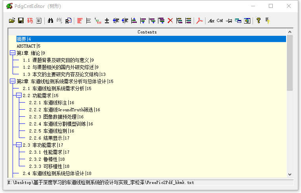Indent with the right blue arrow icon
The height and width of the screenshot is (193, 301).
click(x=125, y=20)
